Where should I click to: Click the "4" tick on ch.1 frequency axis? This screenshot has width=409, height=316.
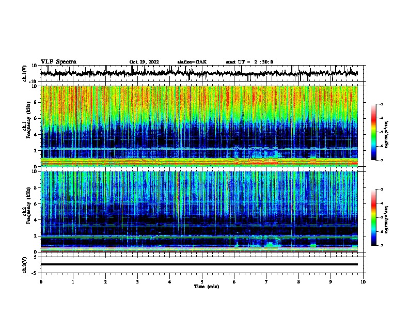(x=36, y=135)
